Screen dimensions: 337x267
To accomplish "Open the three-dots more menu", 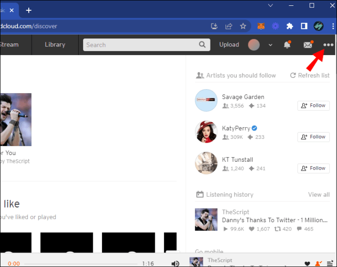I will click(328, 45).
